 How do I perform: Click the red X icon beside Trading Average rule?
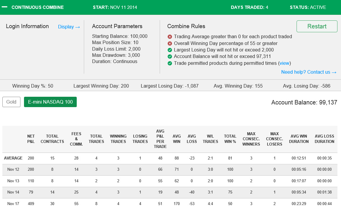[170, 36]
